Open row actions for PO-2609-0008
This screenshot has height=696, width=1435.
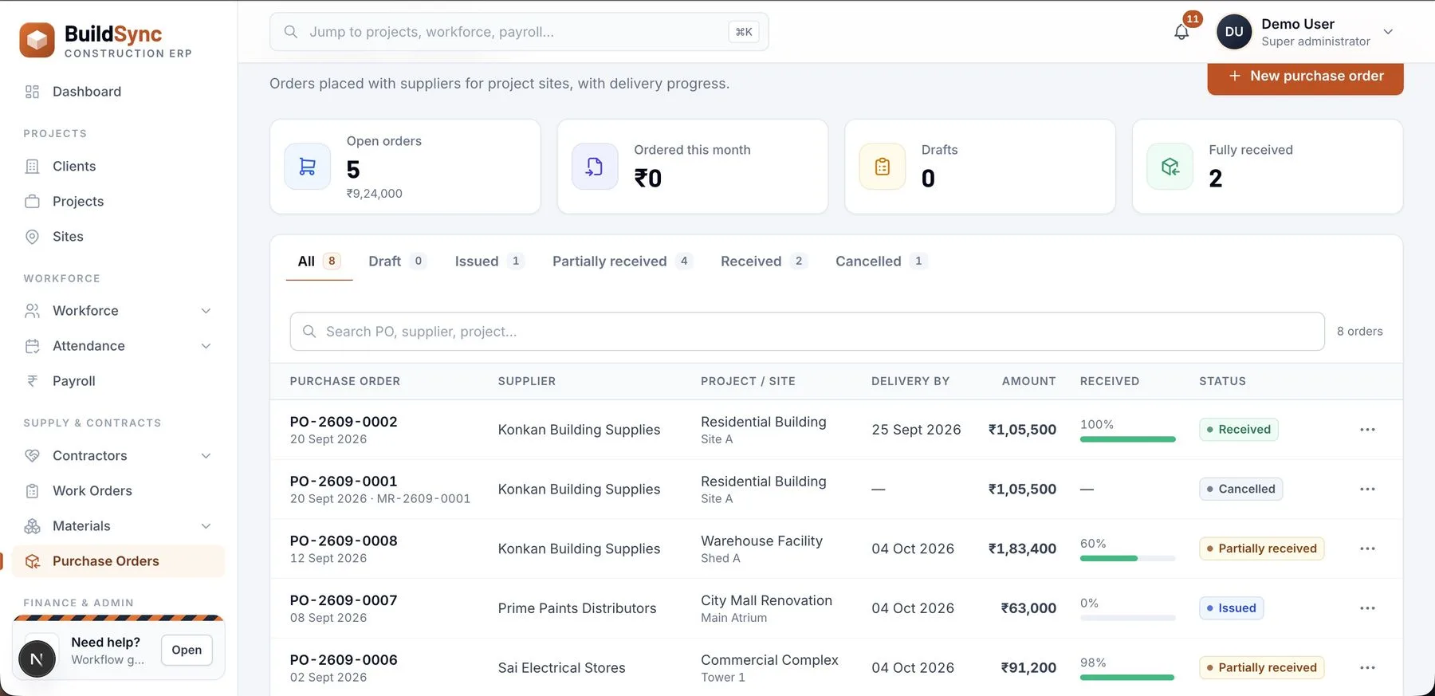click(1367, 549)
